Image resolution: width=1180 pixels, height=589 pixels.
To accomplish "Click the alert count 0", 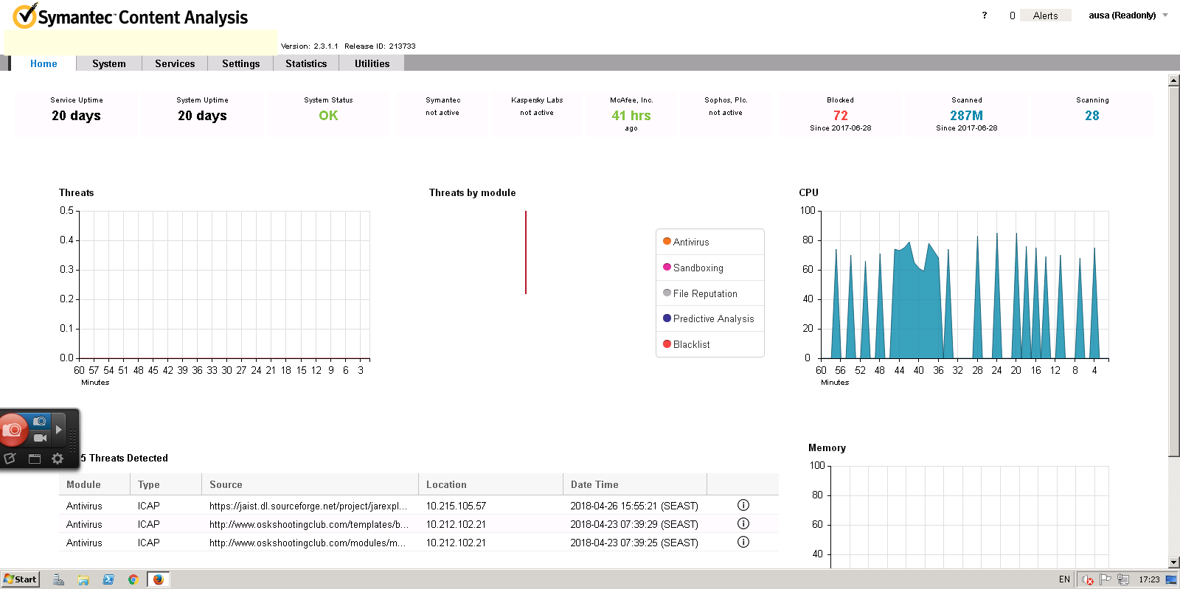I will [1012, 15].
